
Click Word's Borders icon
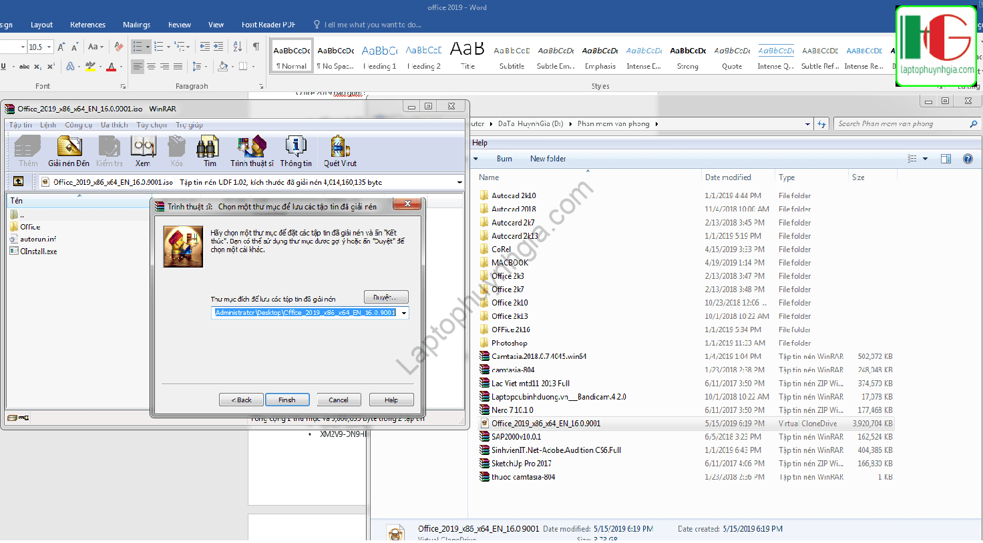[x=243, y=67]
